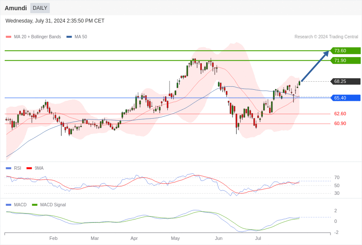Select the green 71.90 target price tag
362x245 pixels.
(345, 60)
